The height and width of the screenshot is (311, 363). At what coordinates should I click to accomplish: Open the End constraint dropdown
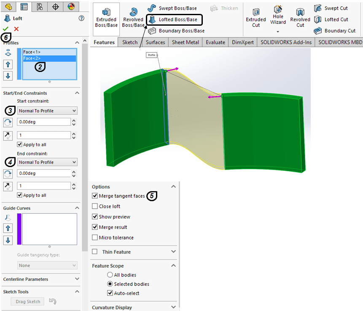[x=47, y=162]
